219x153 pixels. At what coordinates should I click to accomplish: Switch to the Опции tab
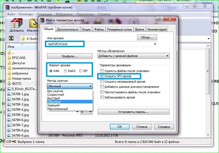pyautogui.click(x=86, y=29)
